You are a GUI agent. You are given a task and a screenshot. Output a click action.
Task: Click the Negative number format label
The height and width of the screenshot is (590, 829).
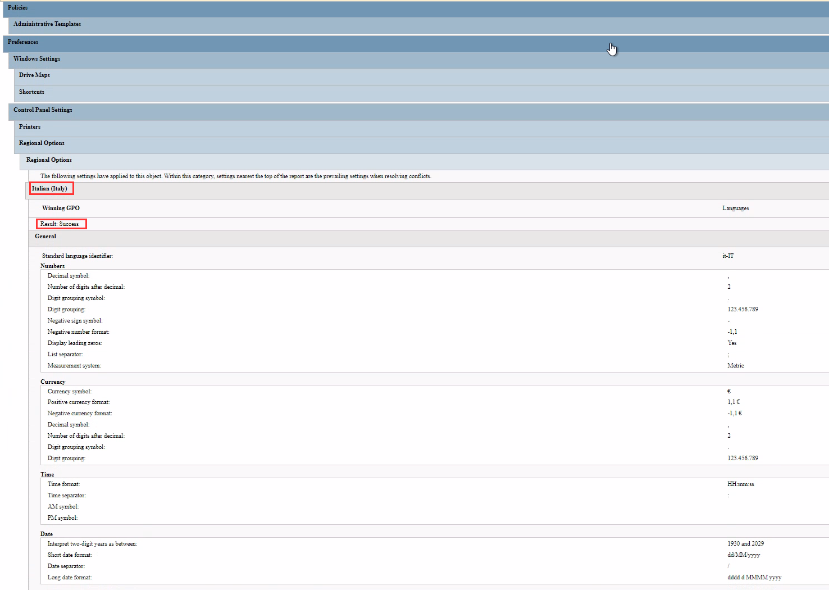pos(79,332)
